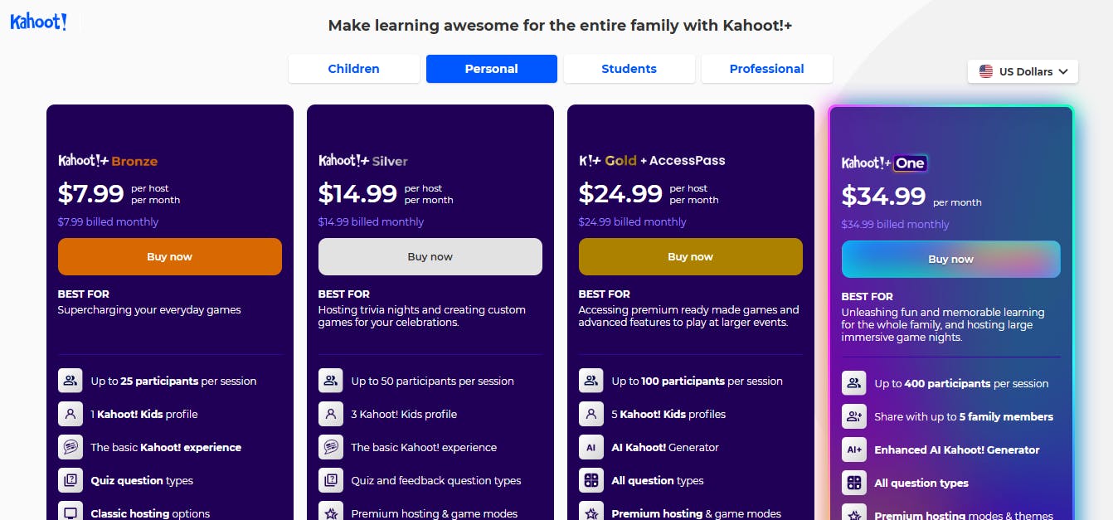Image resolution: width=1113 pixels, height=520 pixels.
Task: Click the Kahoot! logo
Action: (x=38, y=22)
